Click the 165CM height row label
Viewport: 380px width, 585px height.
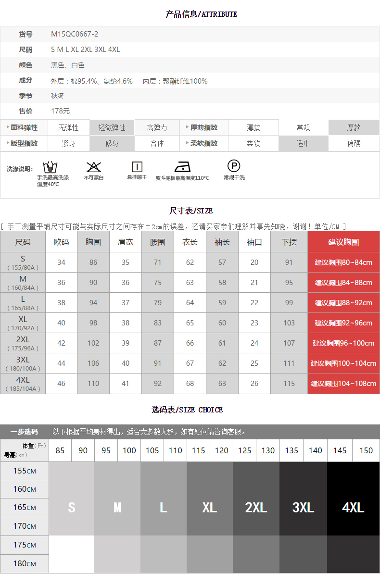point(25,508)
